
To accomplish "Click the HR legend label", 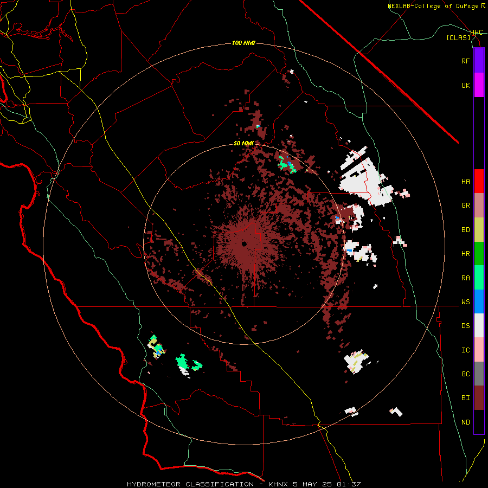I will click(x=466, y=254).
